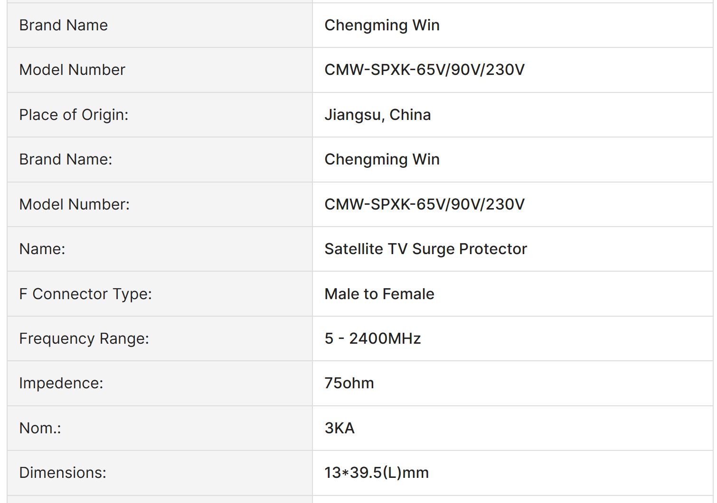Select the 13*39.5(L)mm dimensions value

(377, 473)
